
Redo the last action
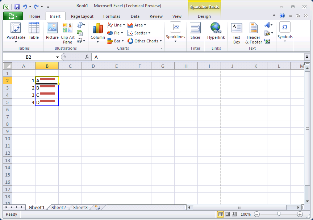pyautogui.click(x=36, y=7)
